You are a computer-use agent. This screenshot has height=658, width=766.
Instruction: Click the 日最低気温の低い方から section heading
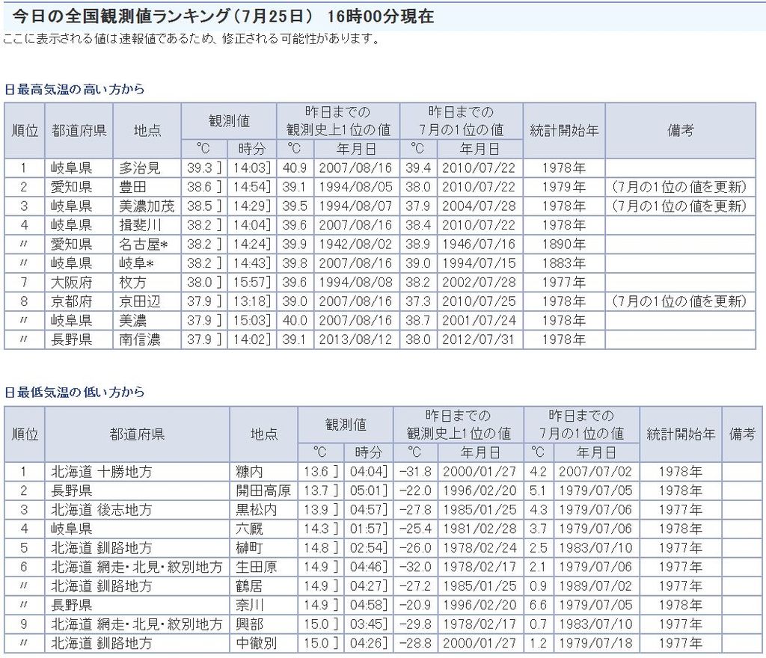[74, 392]
